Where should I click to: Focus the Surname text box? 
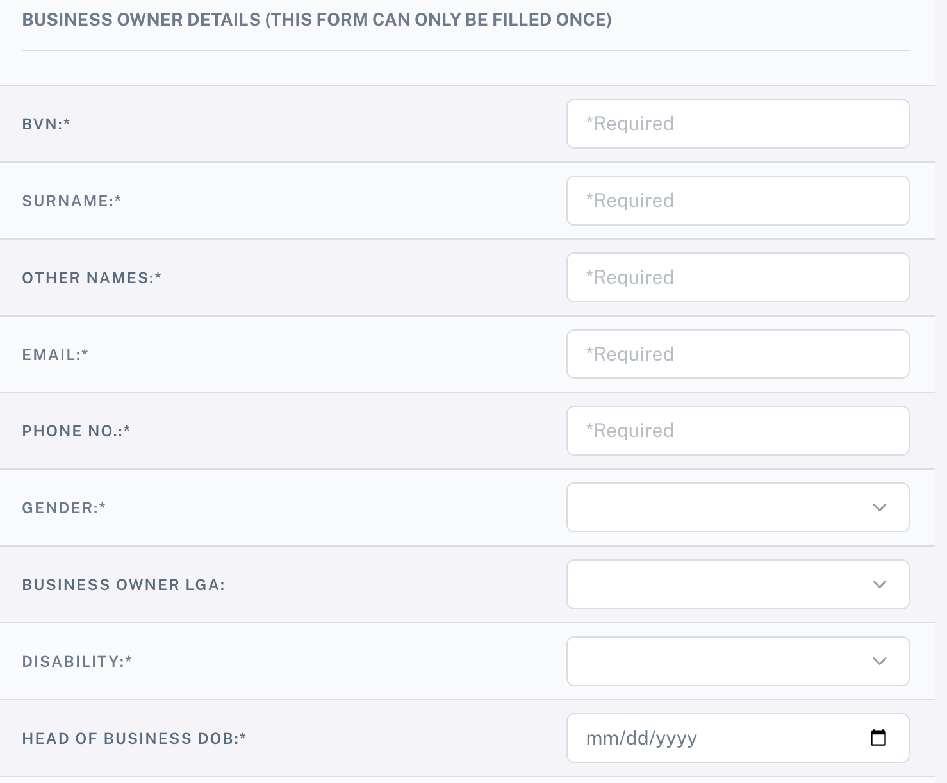(737, 201)
